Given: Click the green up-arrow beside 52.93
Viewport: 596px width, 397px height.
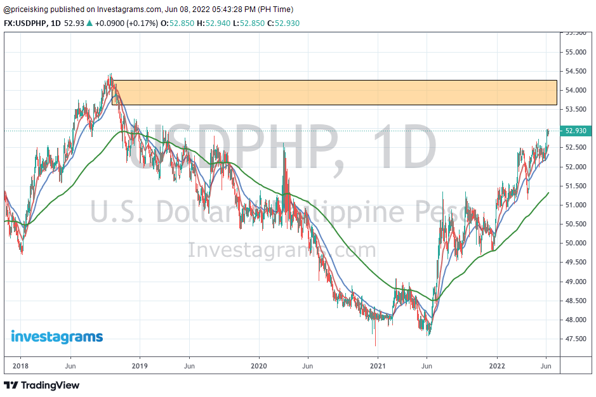Looking at the screenshot, I should click(x=90, y=23).
